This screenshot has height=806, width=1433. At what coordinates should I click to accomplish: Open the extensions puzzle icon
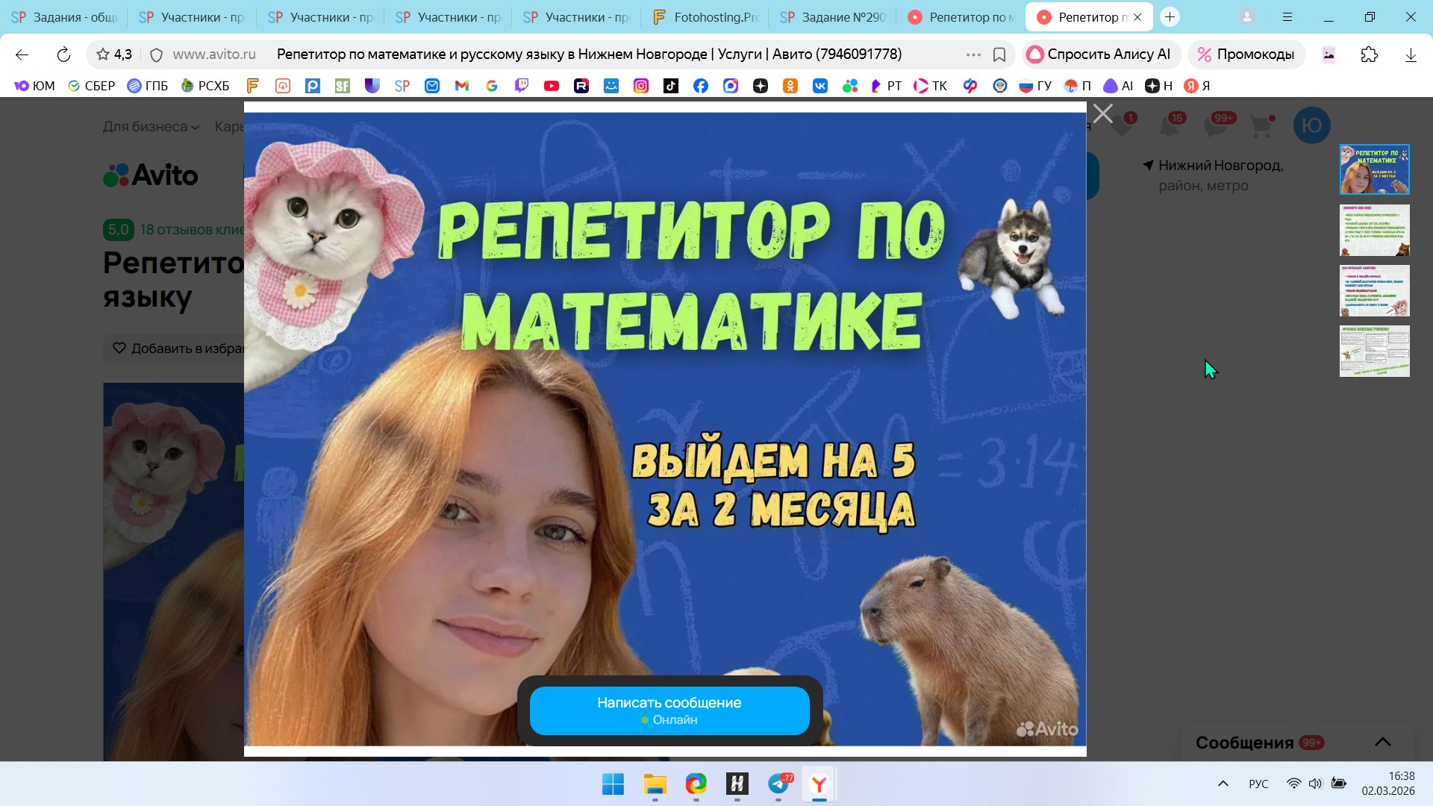pos(1369,54)
